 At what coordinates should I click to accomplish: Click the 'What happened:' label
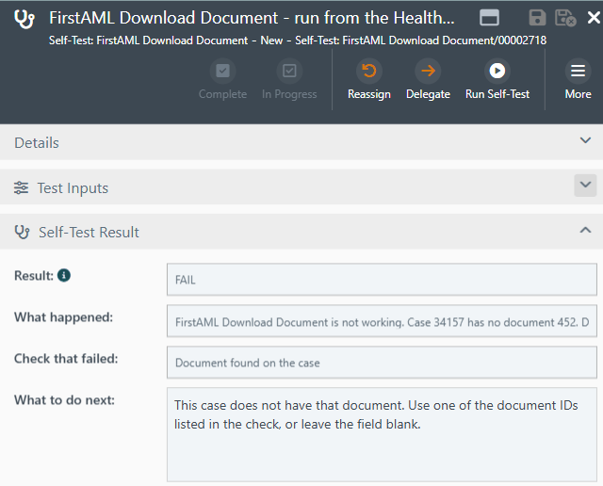coord(63,317)
